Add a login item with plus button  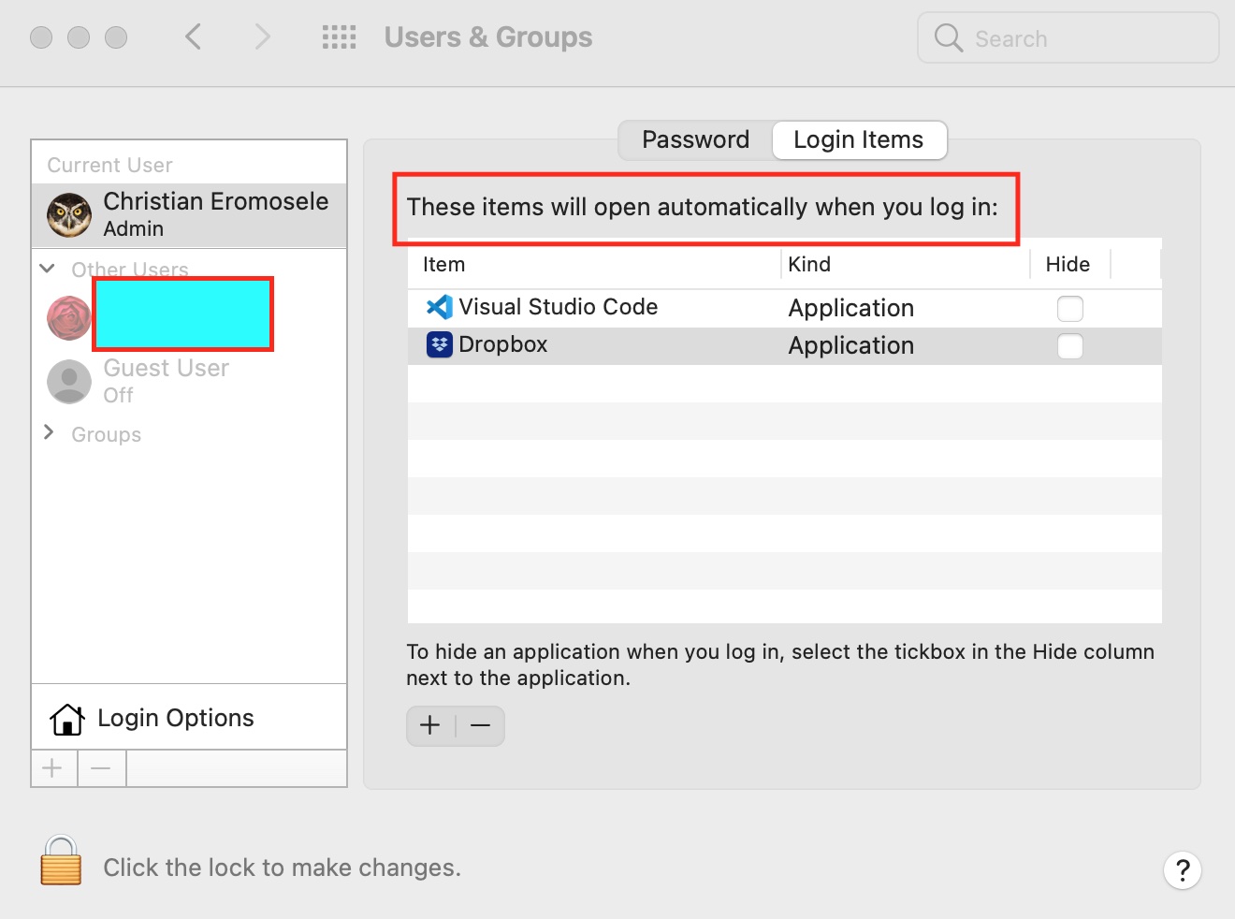click(x=430, y=725)
